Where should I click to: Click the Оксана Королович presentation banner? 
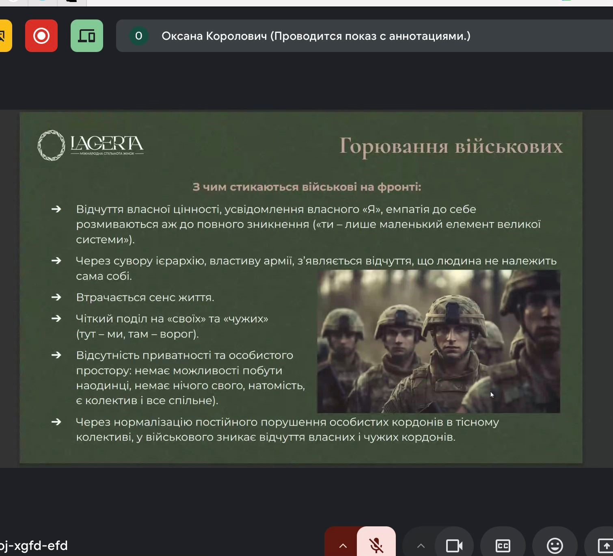coord(316,36)
